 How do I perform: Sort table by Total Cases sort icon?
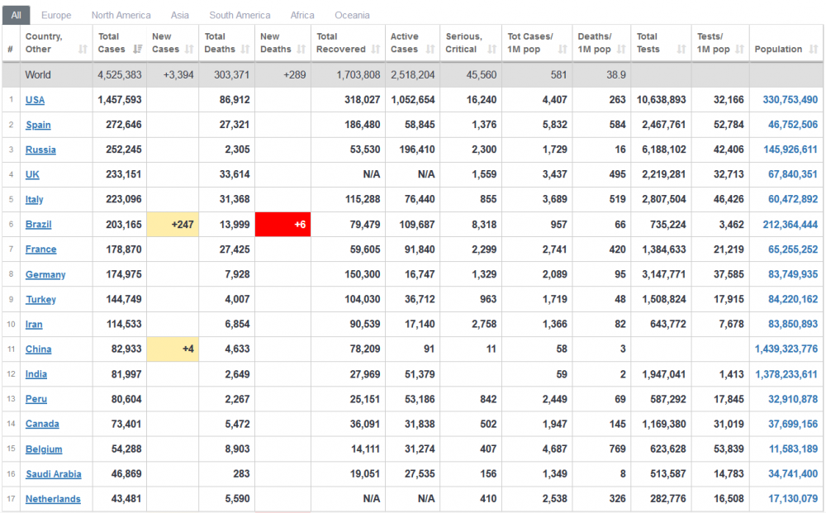[137, 50]
